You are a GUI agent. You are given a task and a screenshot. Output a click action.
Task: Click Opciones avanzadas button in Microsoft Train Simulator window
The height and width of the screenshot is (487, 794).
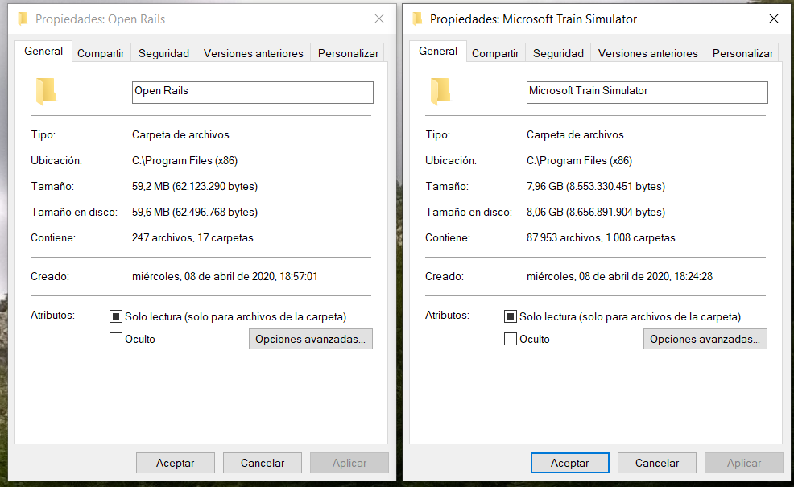click(x=705, y=339)
